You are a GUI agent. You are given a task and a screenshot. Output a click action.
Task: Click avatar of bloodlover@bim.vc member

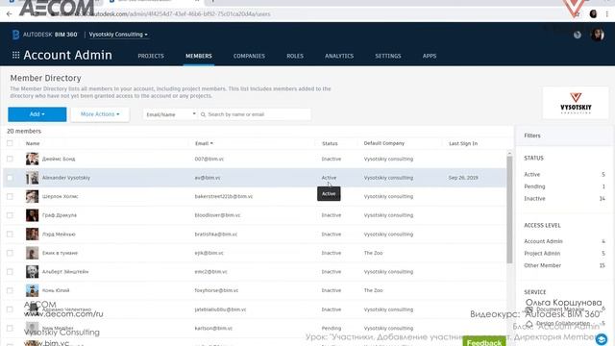coord(32,215)
